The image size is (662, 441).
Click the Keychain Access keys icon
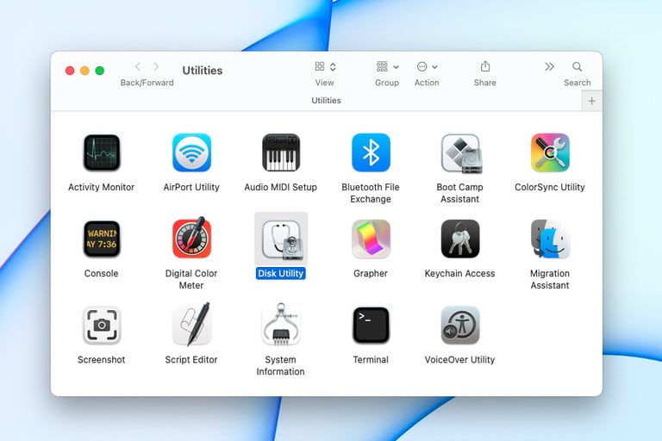pyautogui.click(x=459, y=239)
